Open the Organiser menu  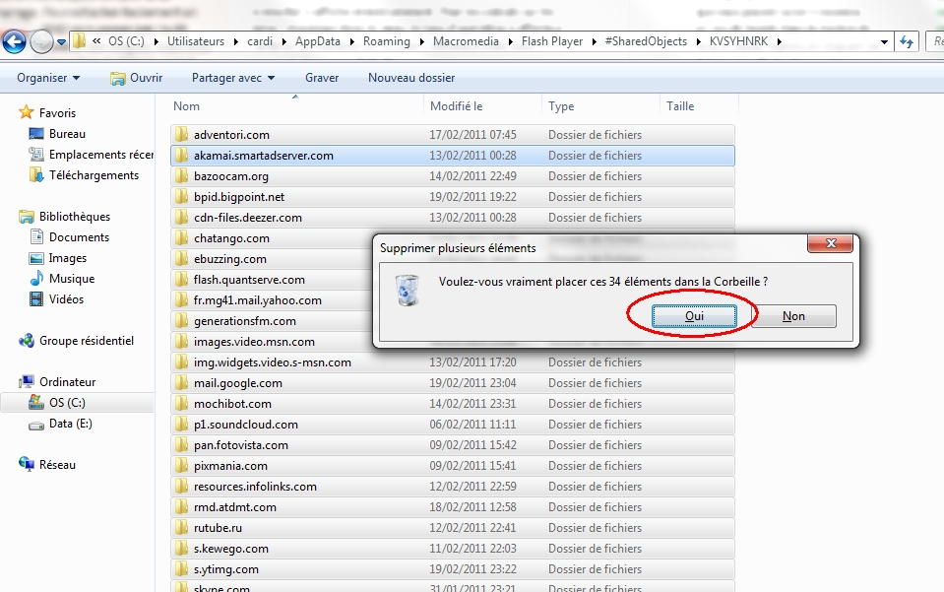(x=48, y=78)
